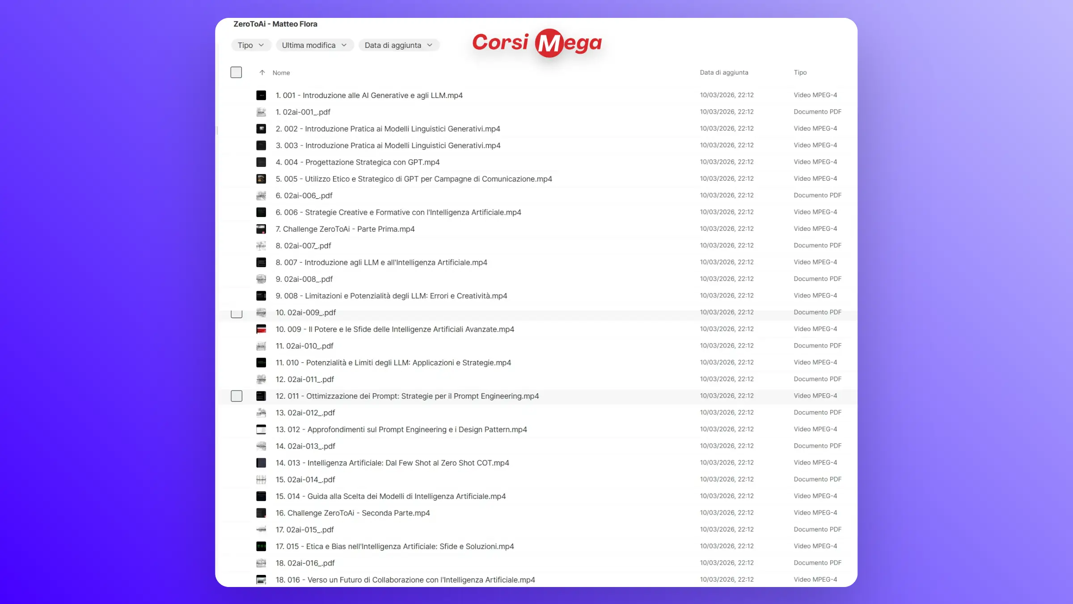This screenshot has height=604, width=1073.
Task: Open '12. 02ai-011_.pdf' file name
Action: pos(305,379)
